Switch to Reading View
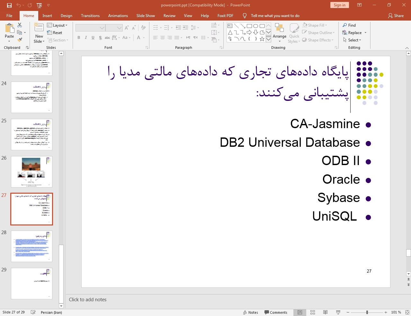The image size is (411, 316). (x=325, y=312)
